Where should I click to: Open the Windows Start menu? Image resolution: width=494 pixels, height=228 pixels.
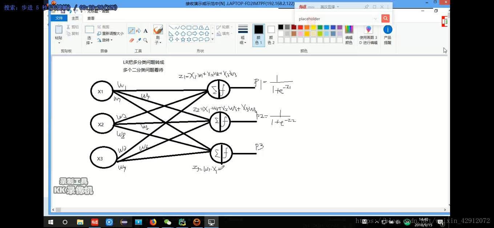pos(51,222)
